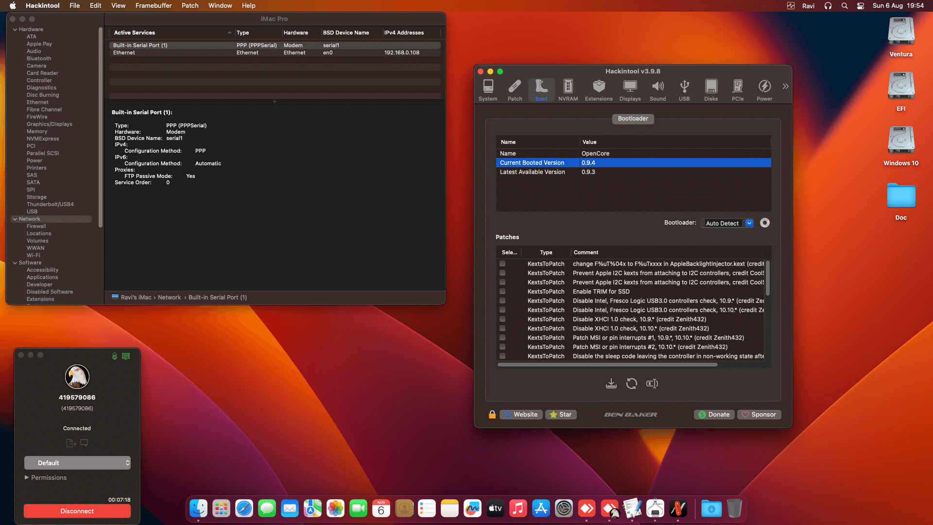This screenshot has height=525, width=933.
Task: Open the Doc folder on desktop
Action: (x=901, y=201)
